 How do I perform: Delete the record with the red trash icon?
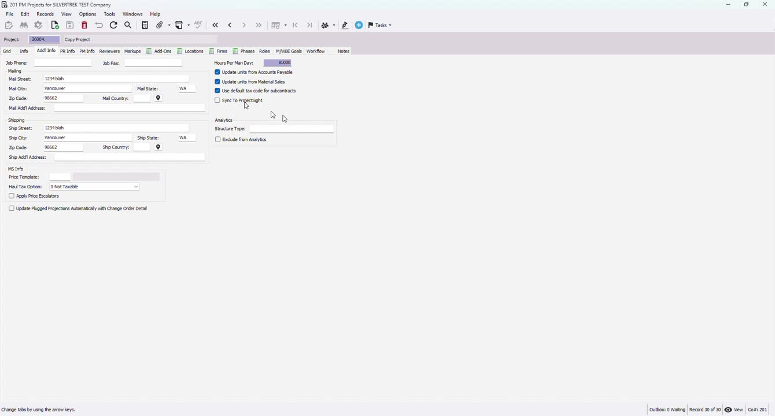click(x=84, y=25)
